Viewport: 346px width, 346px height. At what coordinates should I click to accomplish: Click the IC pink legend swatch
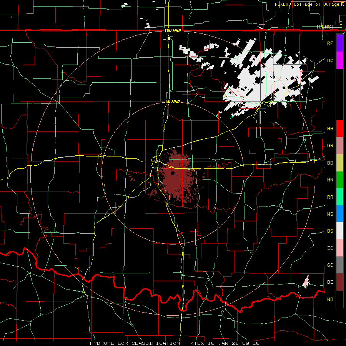(x=339, y=248)
